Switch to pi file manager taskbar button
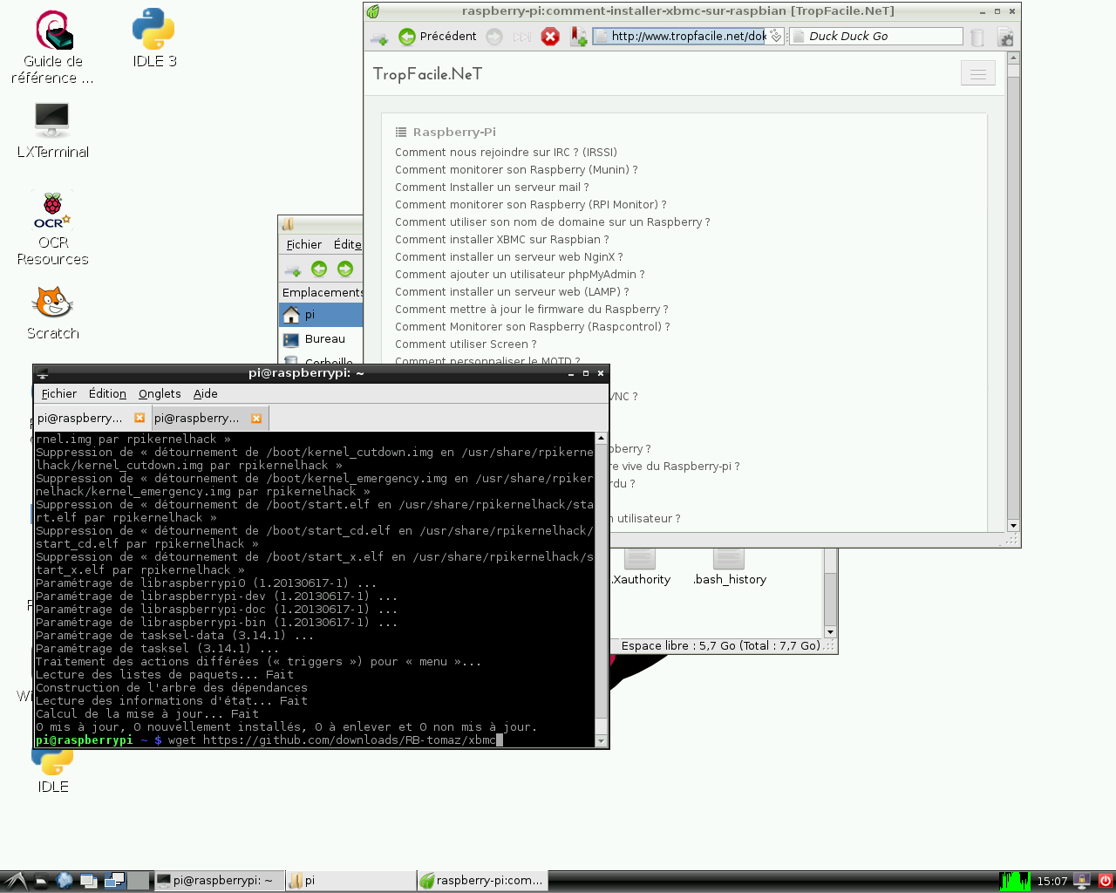 tap(350, 881)
